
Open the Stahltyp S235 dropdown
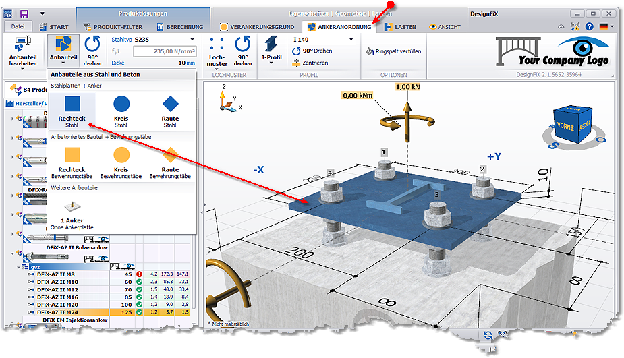click(x=192, y=39)
